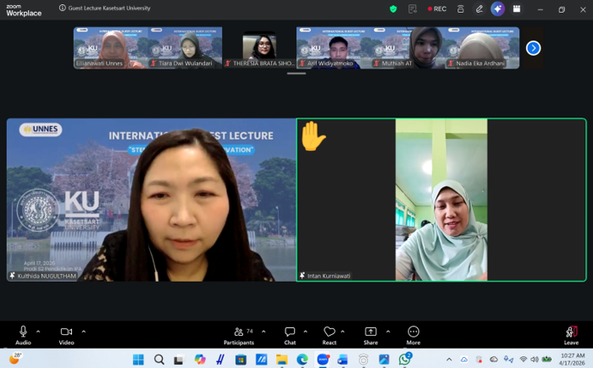
Task: Click the REC recording indicator
Action: pyautogui.click(x=435, y=8)
